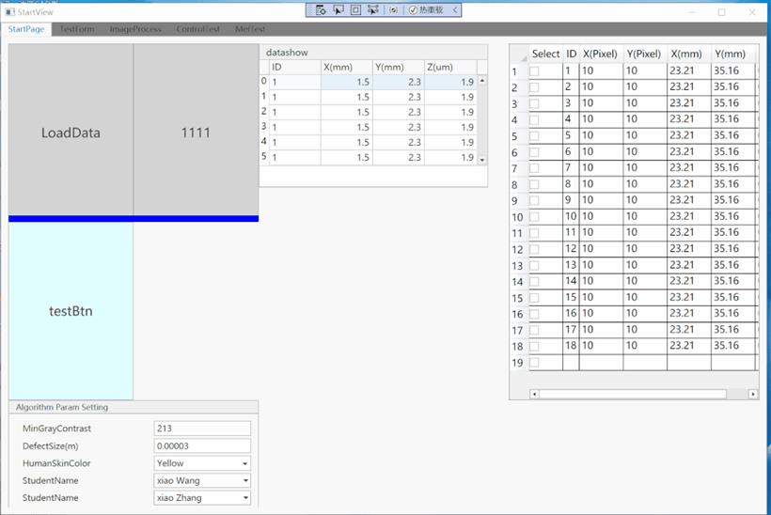The width and height of the screenshot is (771, 515).
Task: Open the ControlTest tab
Action: [x=198, y=29]
